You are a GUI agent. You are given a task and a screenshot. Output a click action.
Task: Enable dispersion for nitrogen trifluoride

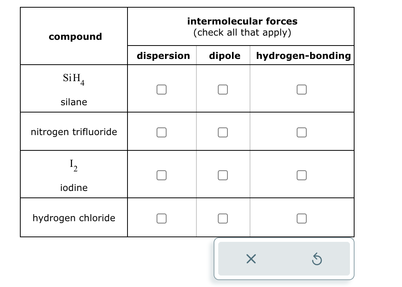click(x=162, y=132)
